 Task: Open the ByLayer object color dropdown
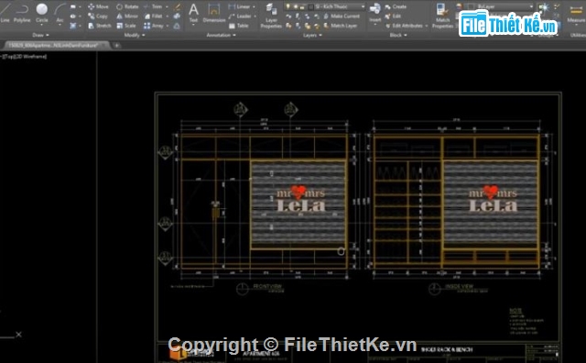[501, 6]
